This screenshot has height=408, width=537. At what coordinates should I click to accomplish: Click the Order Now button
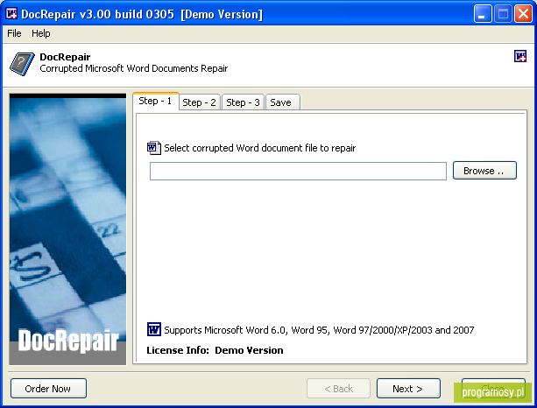(x=48, y=389)
